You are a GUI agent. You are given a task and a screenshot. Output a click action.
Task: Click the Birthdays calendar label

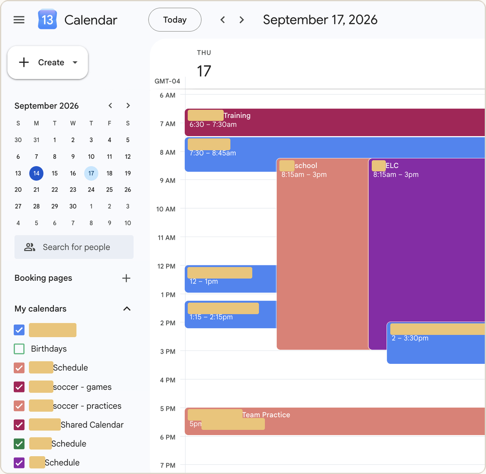(x=49, y=349)
